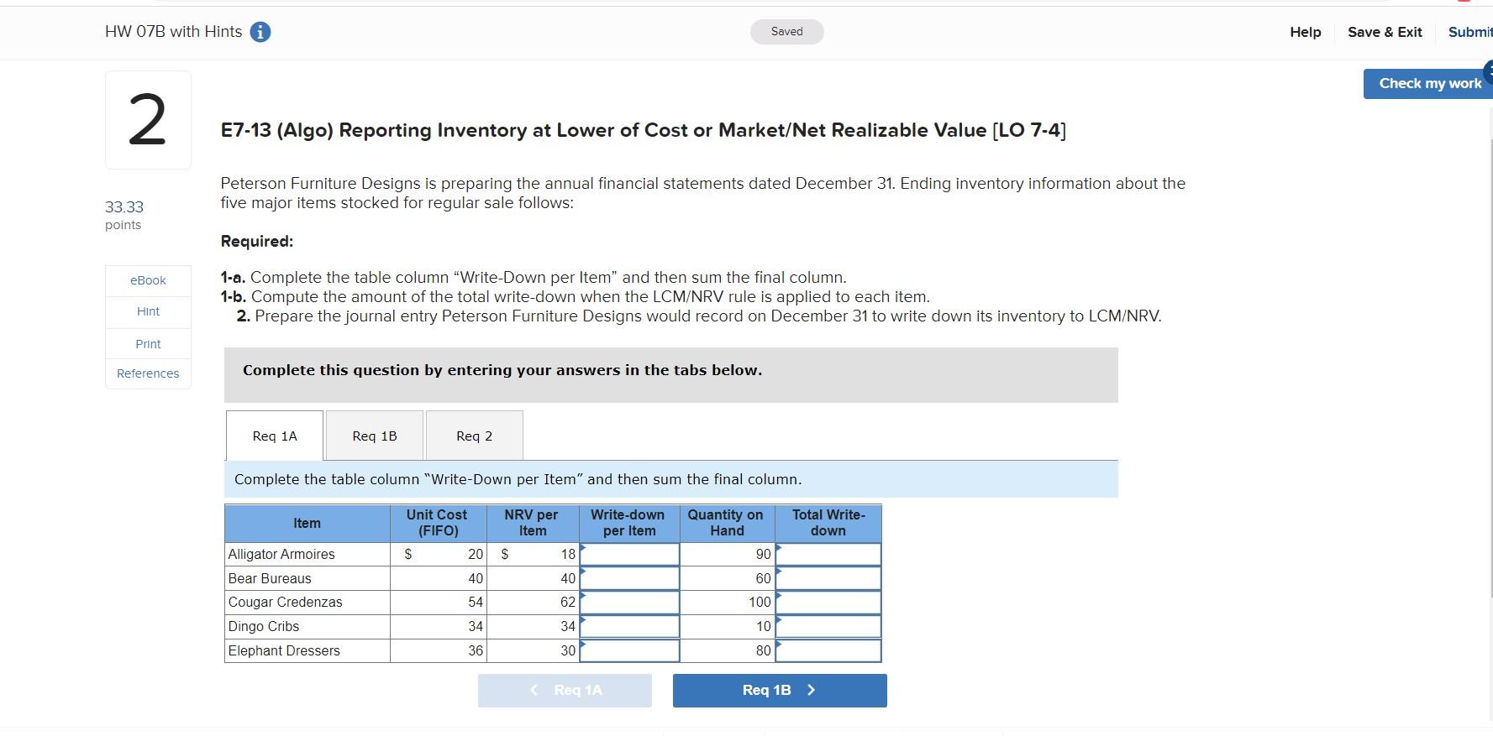The image size is (1493, 736).
Task: Click the question number 2 box
Action: pyautogui.click(x=148, y=120)
